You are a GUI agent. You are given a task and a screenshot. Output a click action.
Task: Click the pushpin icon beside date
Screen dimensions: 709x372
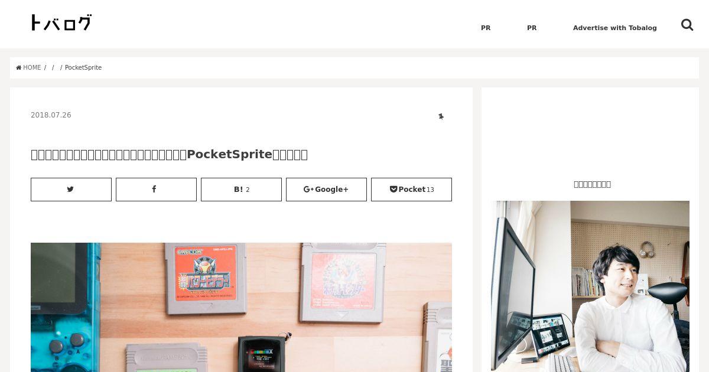[441, 116]
